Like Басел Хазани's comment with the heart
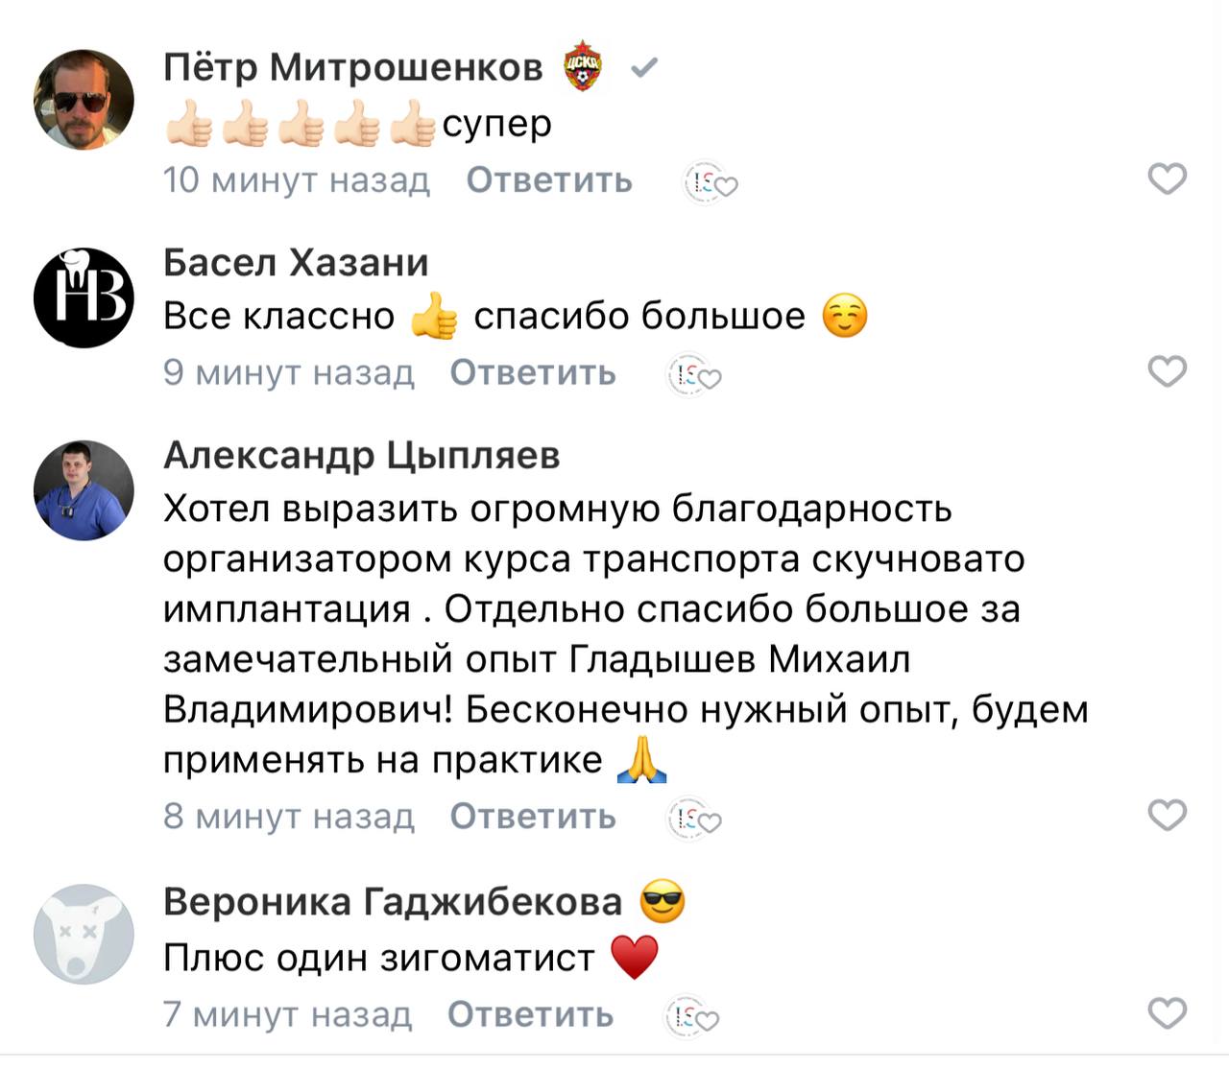Image resolution: width=1229 pixels, height=1069 pixels. point(1167,371)
